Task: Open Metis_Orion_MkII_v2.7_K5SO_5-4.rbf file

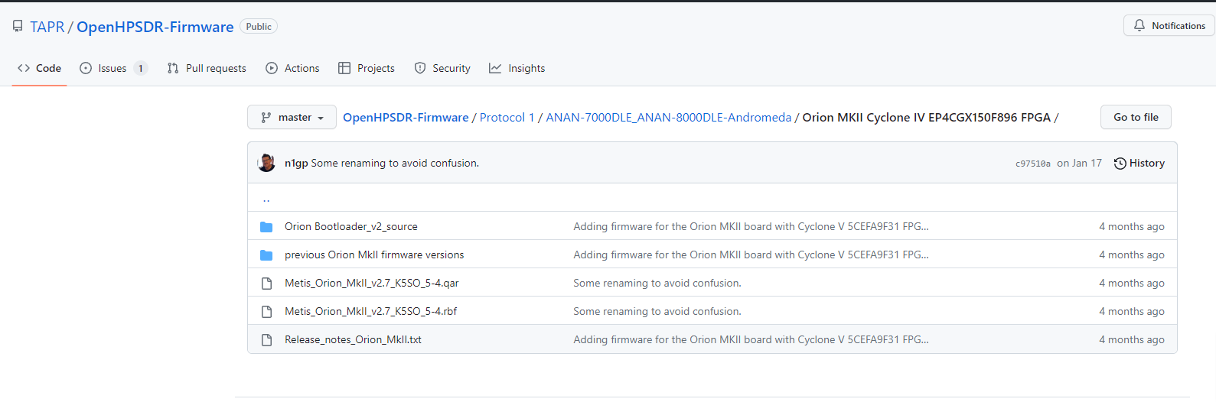Action: coord(370,311)
